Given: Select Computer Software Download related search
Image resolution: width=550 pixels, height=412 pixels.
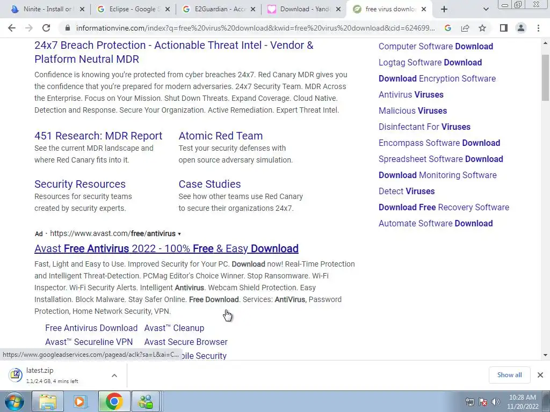Looking at the screenshot, I should click(436, 46).
